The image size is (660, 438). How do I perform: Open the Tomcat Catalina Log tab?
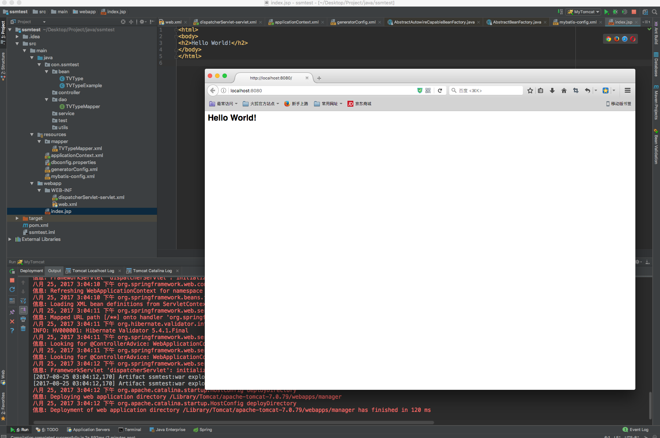click(x=152, y=271)
